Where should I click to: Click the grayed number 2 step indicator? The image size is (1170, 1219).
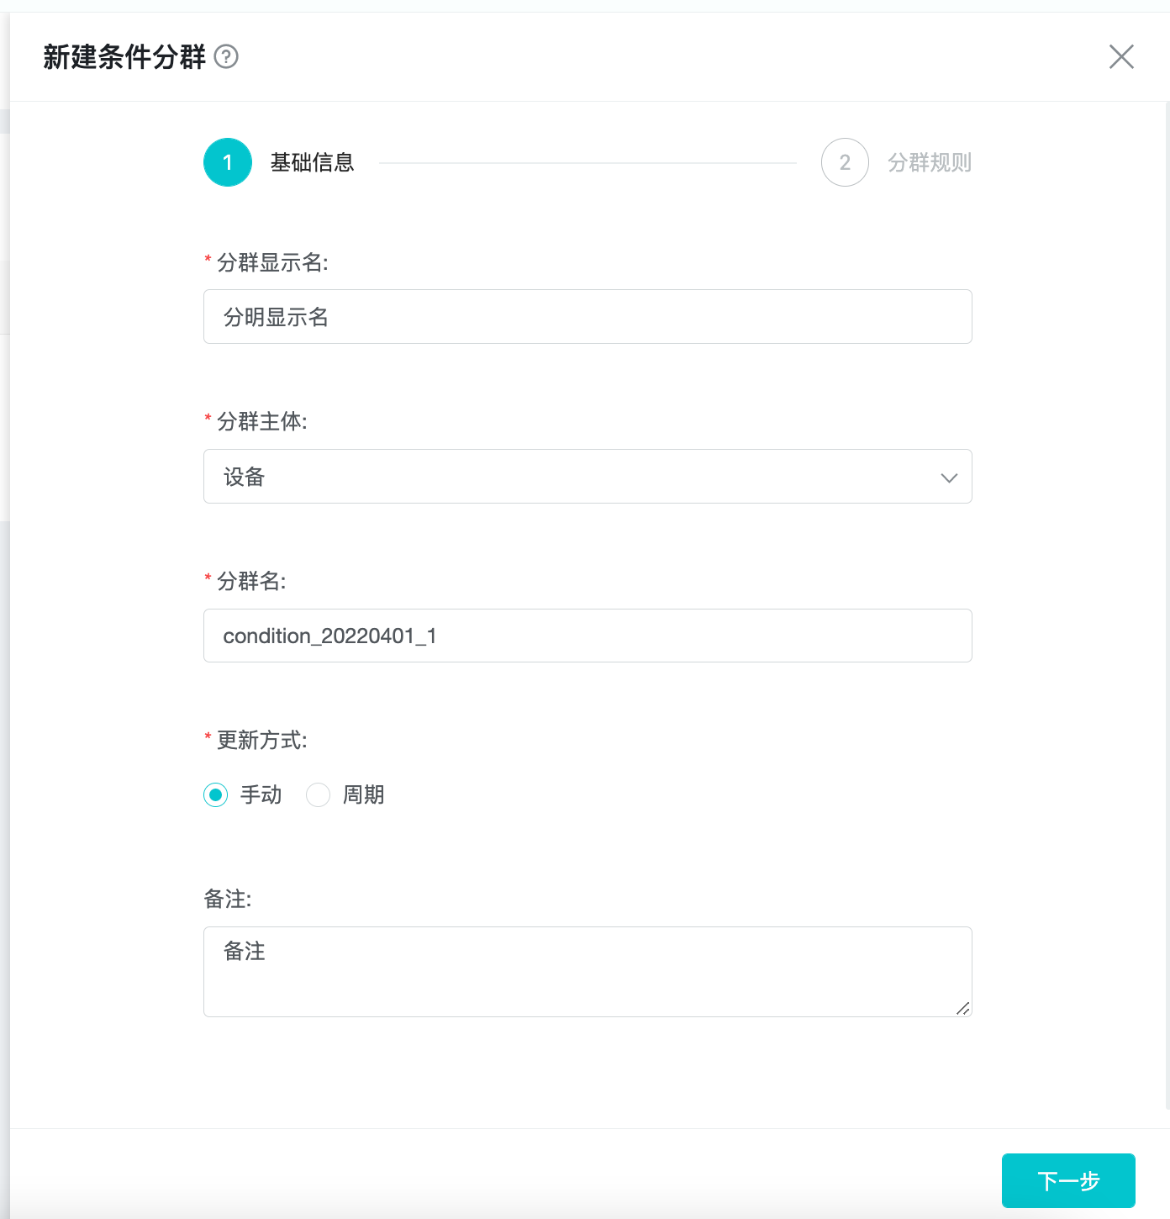pyautogui.click(x=844, y=162)
